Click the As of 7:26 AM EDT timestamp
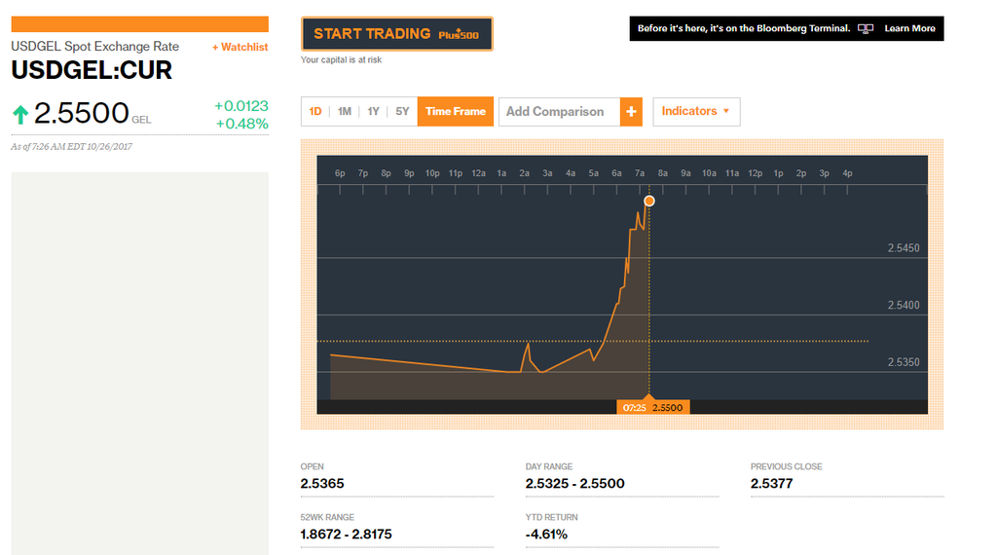This screenshot has width=997, height=555. (72, 147)
